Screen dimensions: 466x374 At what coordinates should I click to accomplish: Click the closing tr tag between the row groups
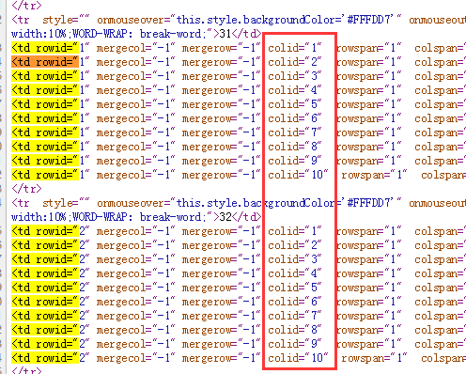pyautogui.click(x=26, y=189)
